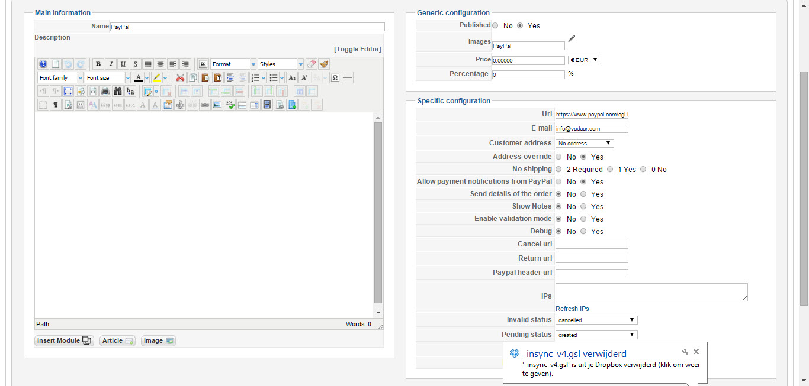Click the Bold formatting icon
This screenshot has width=809, height=386.
pyautogui.click(x=98, y=64)
